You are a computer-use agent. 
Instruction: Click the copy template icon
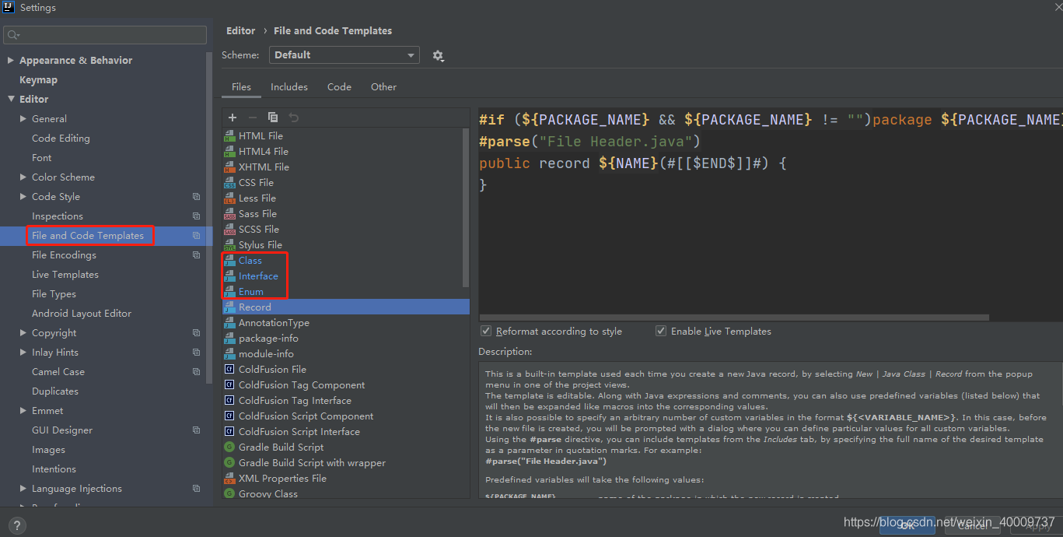pyautogui.click(x=273, y=118)
